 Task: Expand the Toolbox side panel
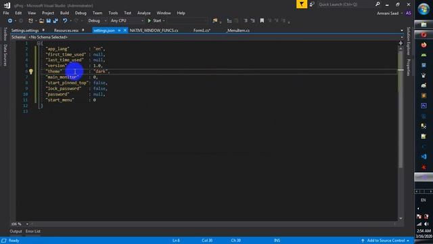point(5,34)
